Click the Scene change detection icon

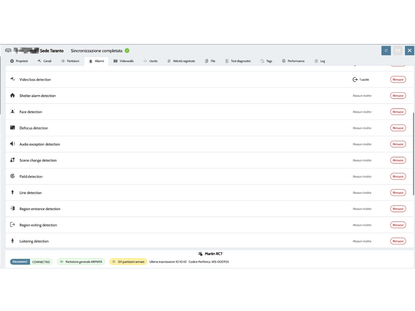point(13,160)
